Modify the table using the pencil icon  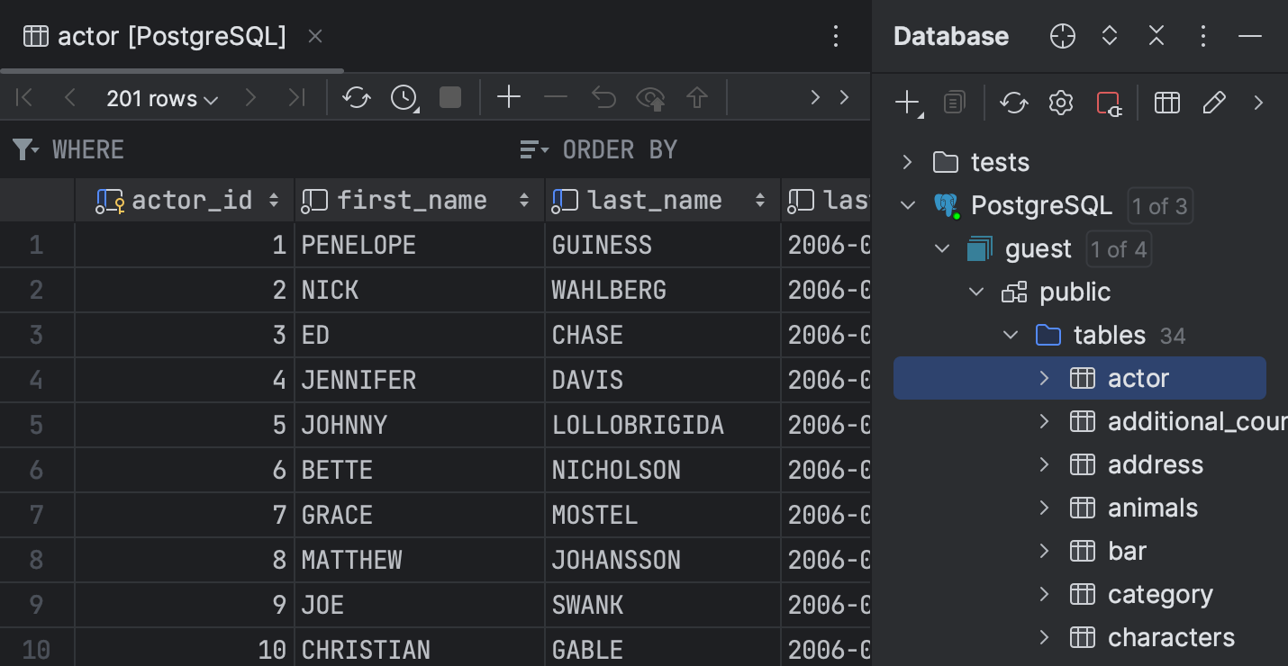coord(1214,103)
